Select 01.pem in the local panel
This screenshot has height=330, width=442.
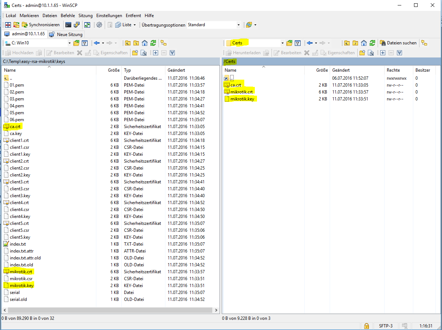pyautogui.click(x=17, y=85)
